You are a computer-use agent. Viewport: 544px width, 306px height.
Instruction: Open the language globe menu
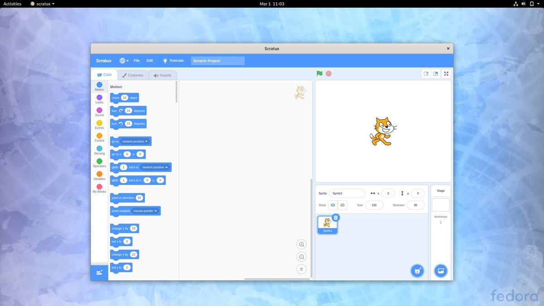point(124,61)
